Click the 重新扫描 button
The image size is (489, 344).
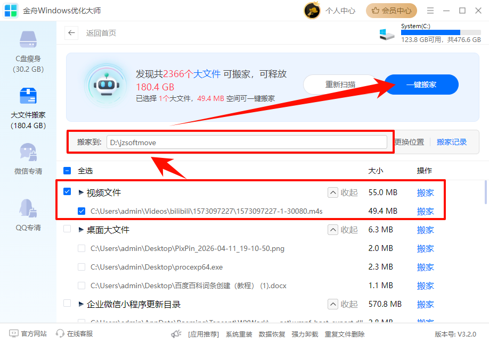[x=340, y=85]
